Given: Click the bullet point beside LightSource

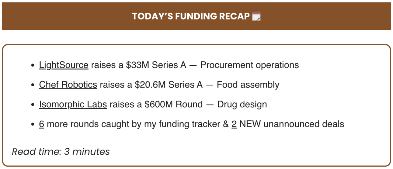Looking at the screenshot, I should (33, 65).
